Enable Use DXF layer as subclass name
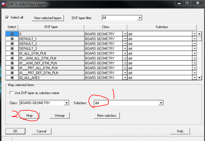This screenshot has width=205, height=141. 11,93
